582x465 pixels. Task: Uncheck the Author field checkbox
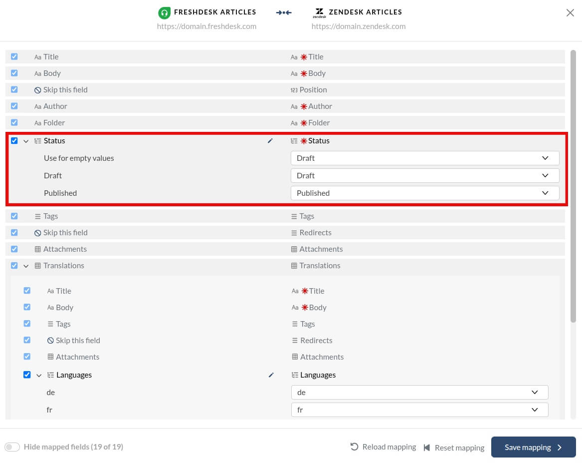tap(14, 106)
